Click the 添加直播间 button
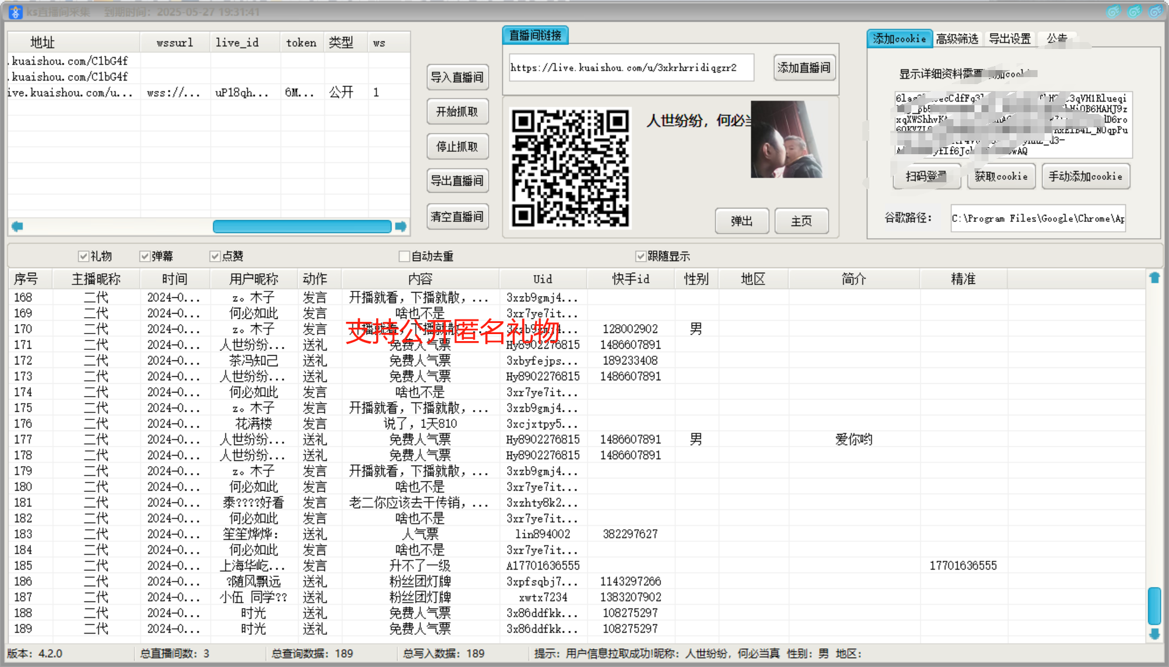The height and width of the screenshot is (667, 1169). (804, 68)
